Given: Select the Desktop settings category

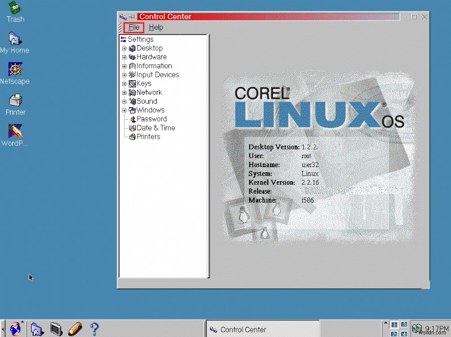Looking at the screenshot, I should click(x=145, y=48).
